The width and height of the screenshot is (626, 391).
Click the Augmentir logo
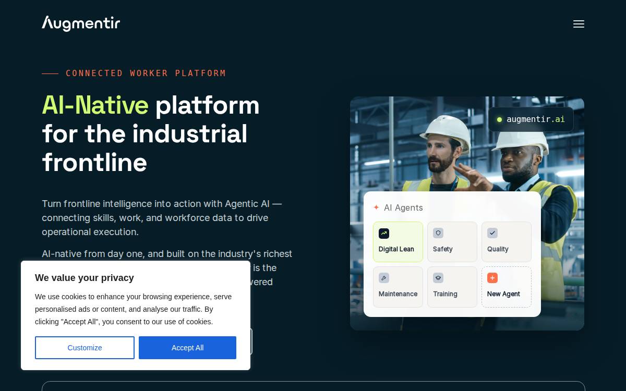click(81, 23)
